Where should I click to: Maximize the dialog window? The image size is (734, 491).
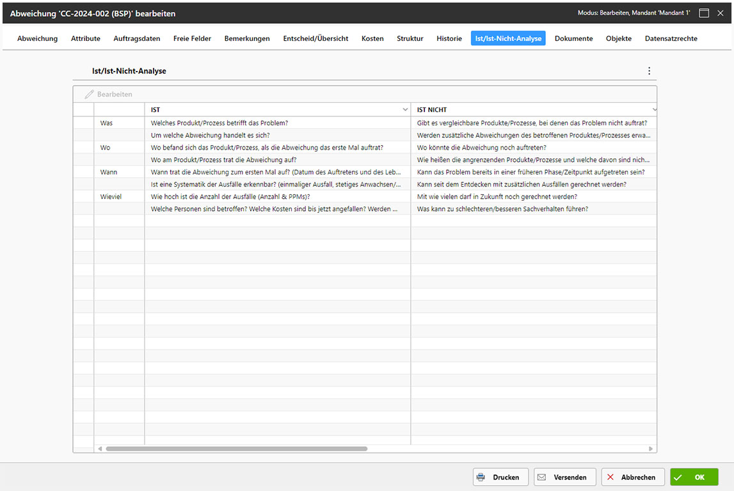pyautogui.click(x=704, y=13)
